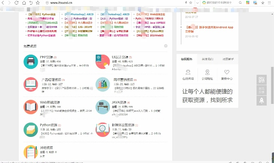Open the 其他资源 forum link
Viewport: 274px width, 163px height.
[x=46, y=148]
